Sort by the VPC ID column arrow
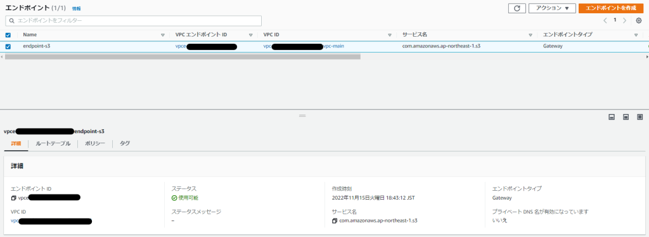Image resolution: width=649 pixels, height=237 pixels. pos(390,35)
